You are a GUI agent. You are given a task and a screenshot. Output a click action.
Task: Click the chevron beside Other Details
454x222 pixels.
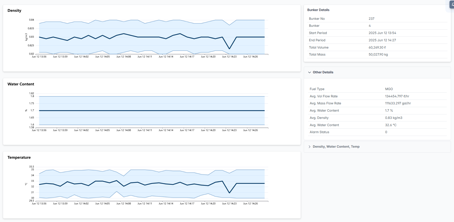(310, 72)
